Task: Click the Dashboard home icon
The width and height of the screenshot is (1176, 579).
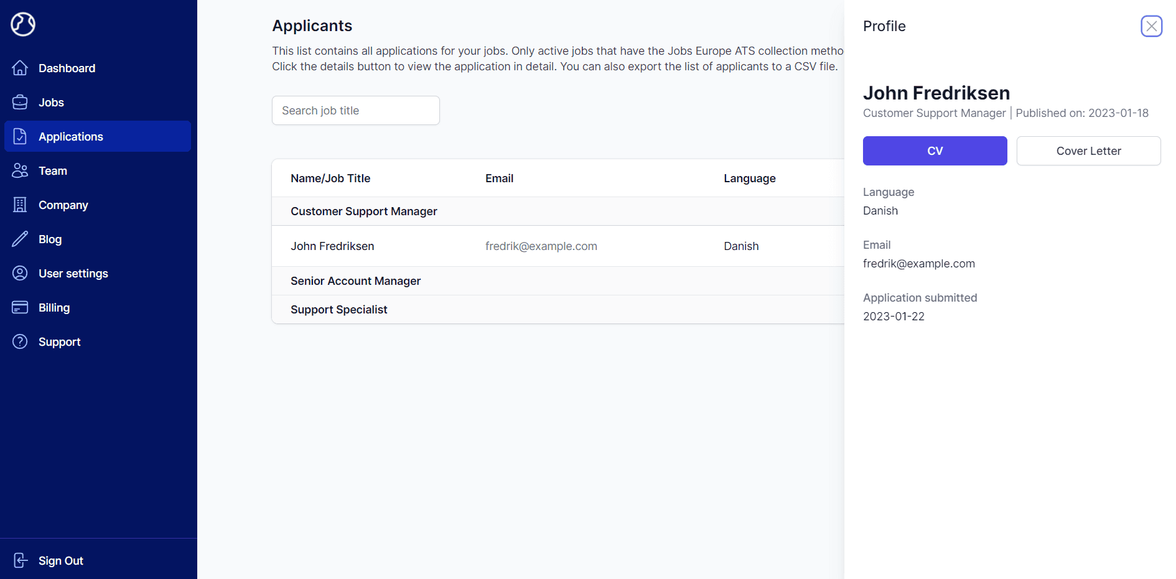Action: pyautogui.click(x=20, y=68)
